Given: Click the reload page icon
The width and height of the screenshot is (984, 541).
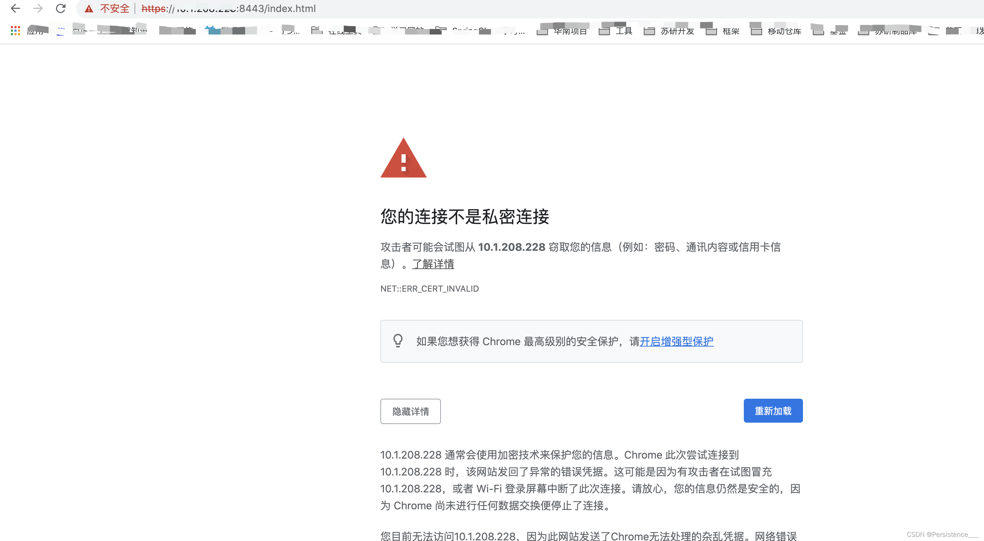Looking at the screenshot, I should click(61, 8).
